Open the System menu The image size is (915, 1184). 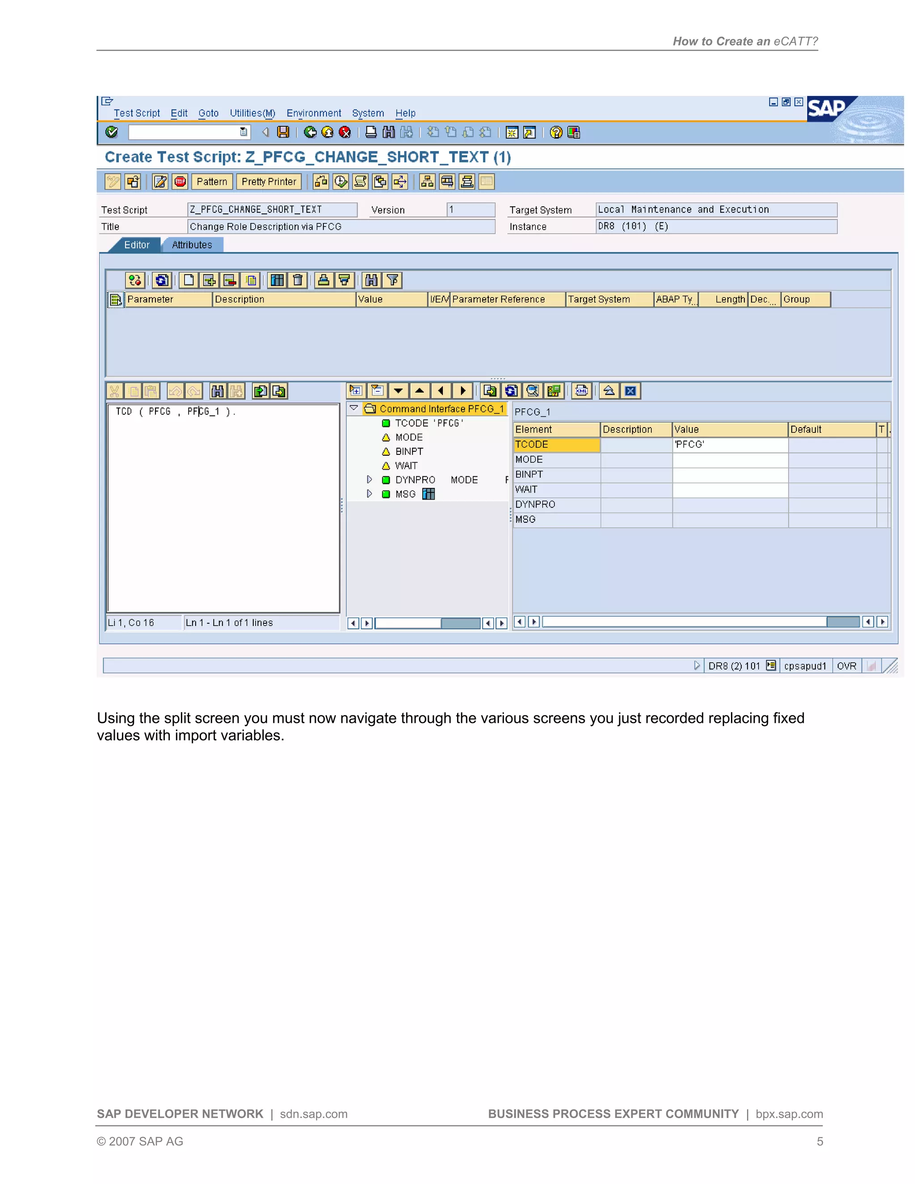[x=368, y=113]
